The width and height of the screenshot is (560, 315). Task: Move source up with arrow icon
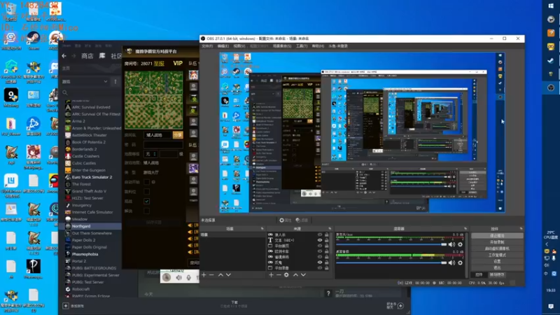(x=295, y=275)
